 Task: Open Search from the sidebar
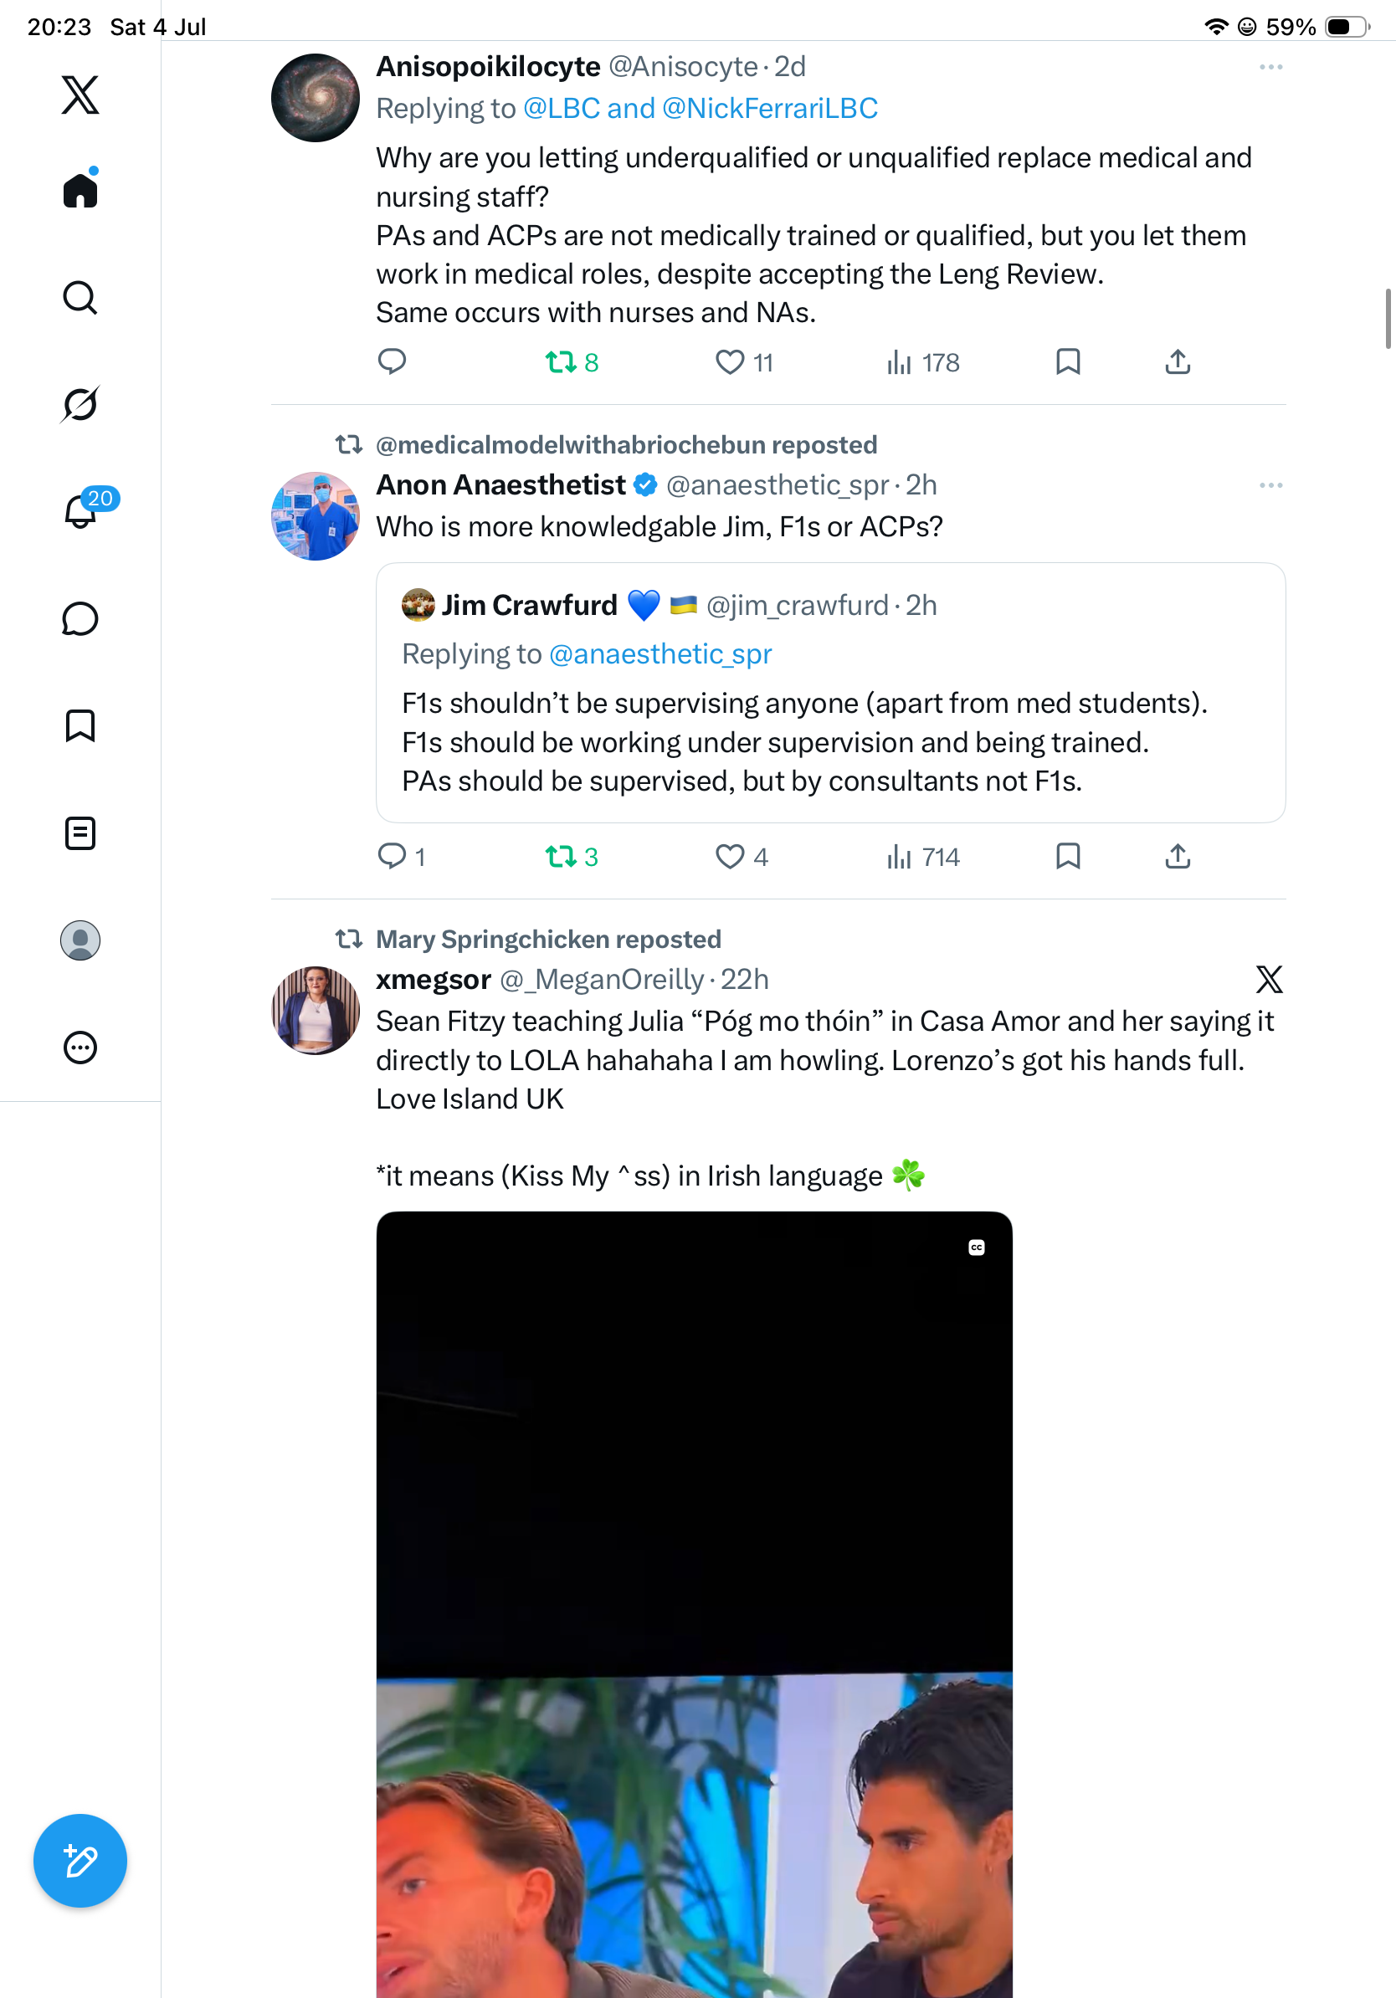click(x=80, y=298)
